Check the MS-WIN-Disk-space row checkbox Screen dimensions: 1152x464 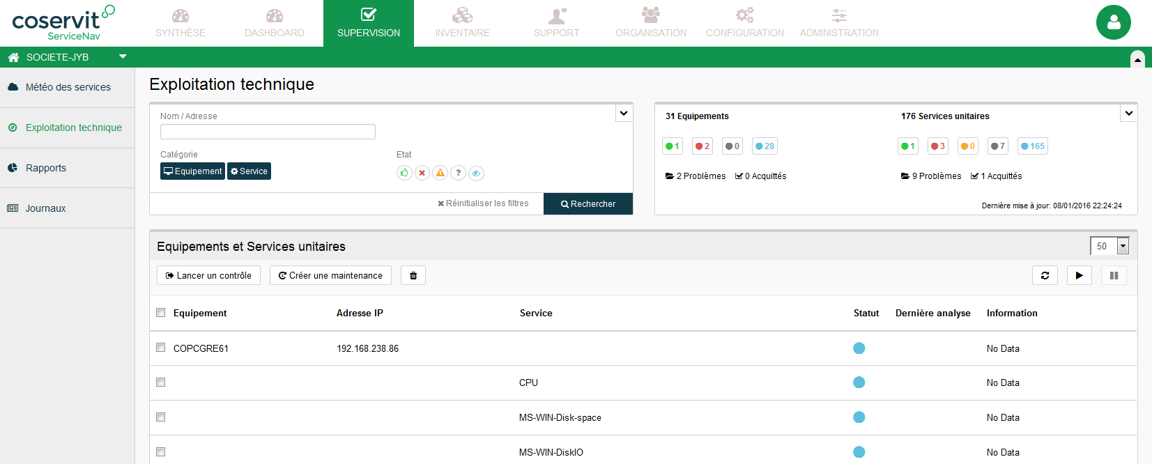pos(161,417)
